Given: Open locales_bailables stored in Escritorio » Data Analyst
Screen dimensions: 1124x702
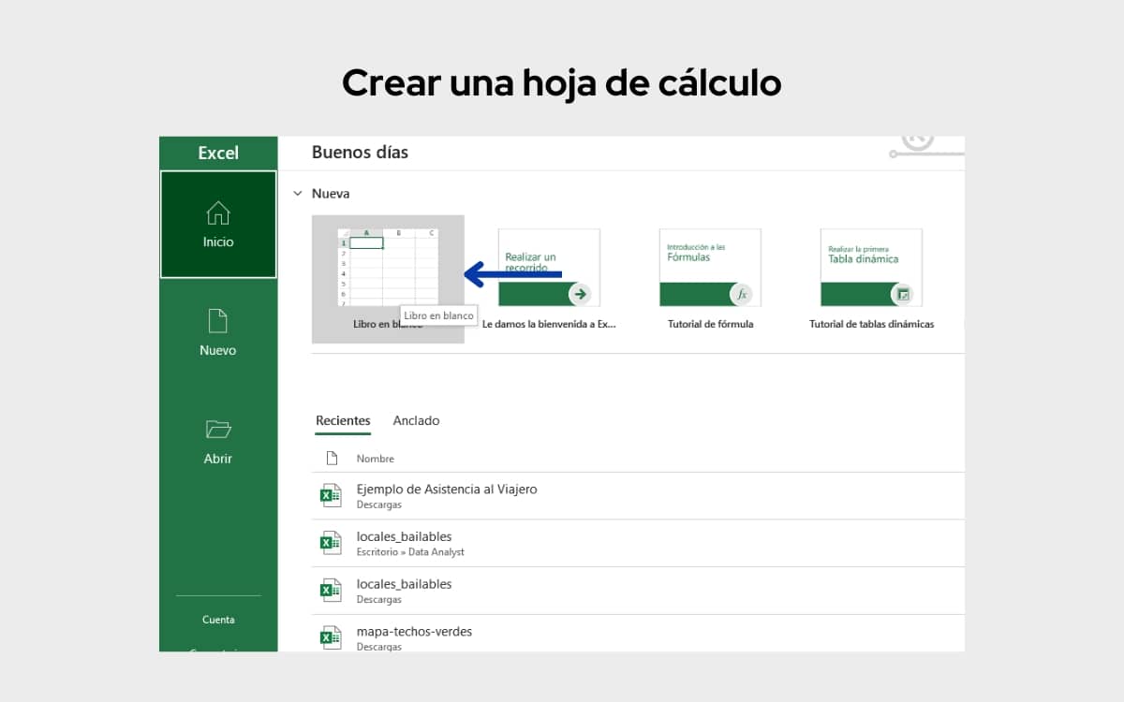Looking at the screenshot, I should click(x=403, y=536).
